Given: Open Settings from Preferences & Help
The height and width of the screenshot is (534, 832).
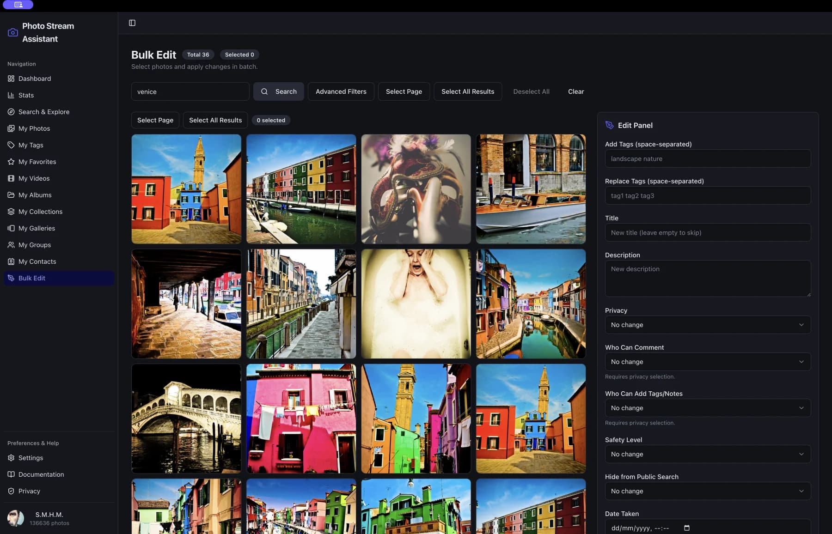Looking at the screenshot, I should [31, 458].
